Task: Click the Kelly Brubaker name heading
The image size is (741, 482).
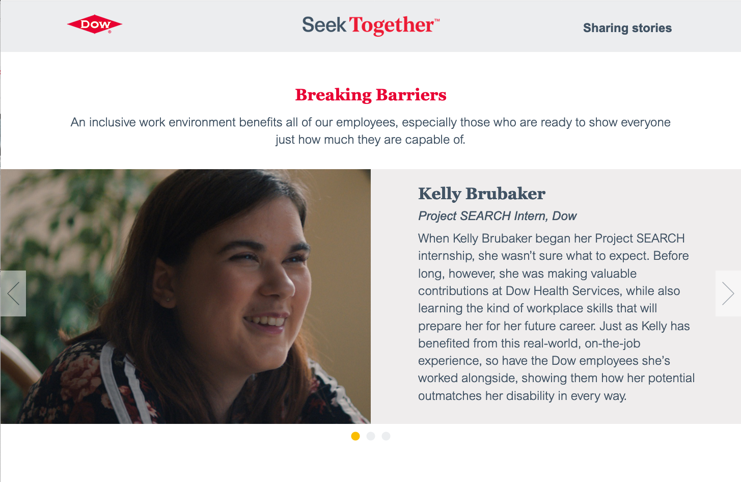Action: point(481,194)
